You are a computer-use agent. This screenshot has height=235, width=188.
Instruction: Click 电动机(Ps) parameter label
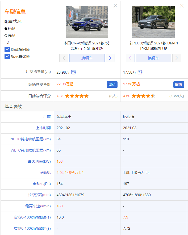(42, 184)
